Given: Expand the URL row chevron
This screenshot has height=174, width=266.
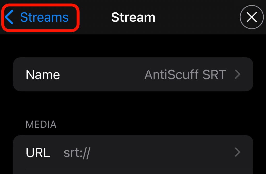Looking at the screenshot, I should point(238,153).
